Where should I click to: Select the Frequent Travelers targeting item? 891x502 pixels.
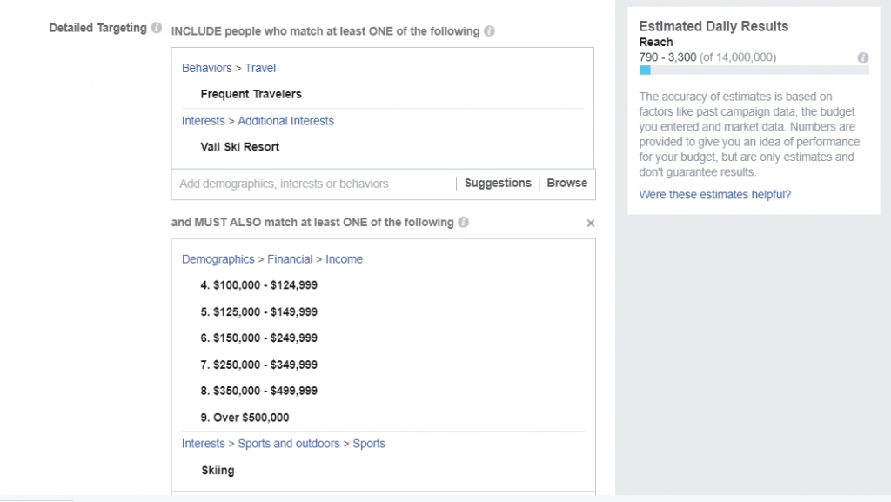point(251,94)
